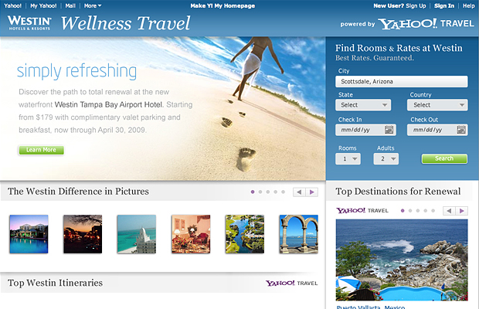The height and width of the screenshot is (309, 479).
Task: Click the Learn More button
Action: pos(41,150)
